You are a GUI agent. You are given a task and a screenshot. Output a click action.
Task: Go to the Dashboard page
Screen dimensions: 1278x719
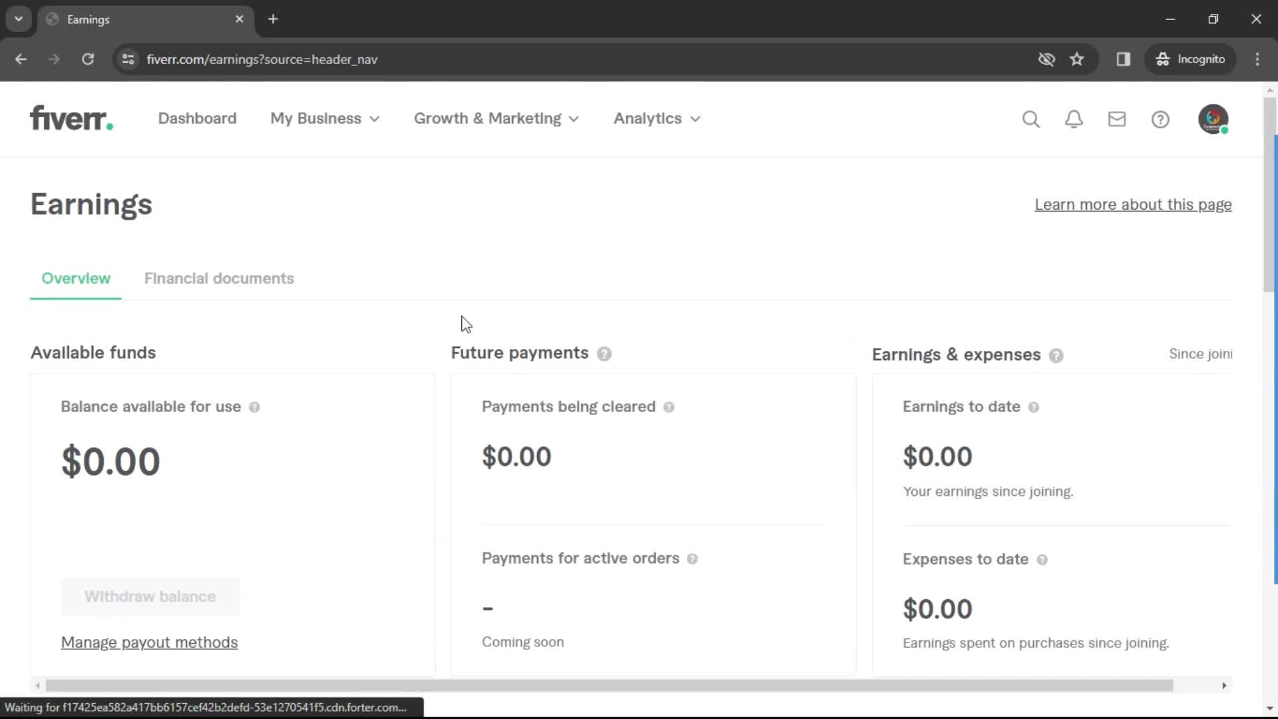pyautogui.click(x=197, y=118)
